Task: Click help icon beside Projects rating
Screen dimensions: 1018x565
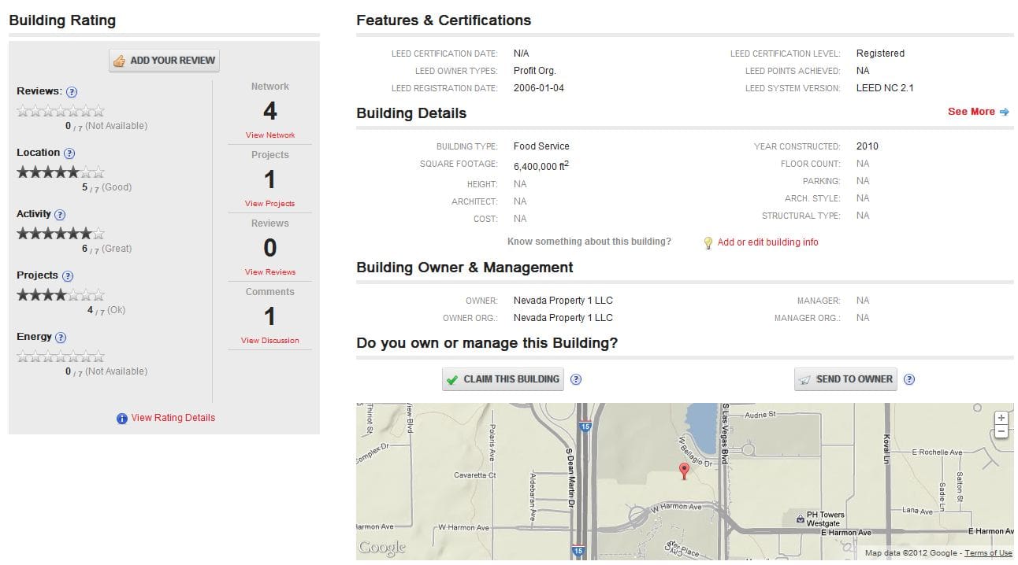Action: pyautogui.click(x=68, y=276)
